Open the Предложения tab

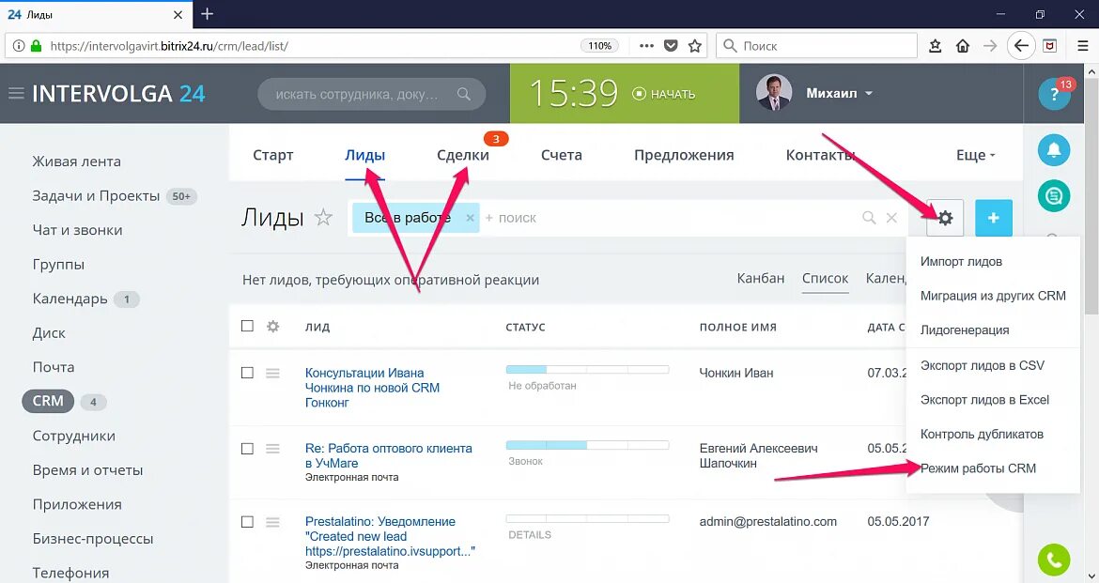coord(684,155)
